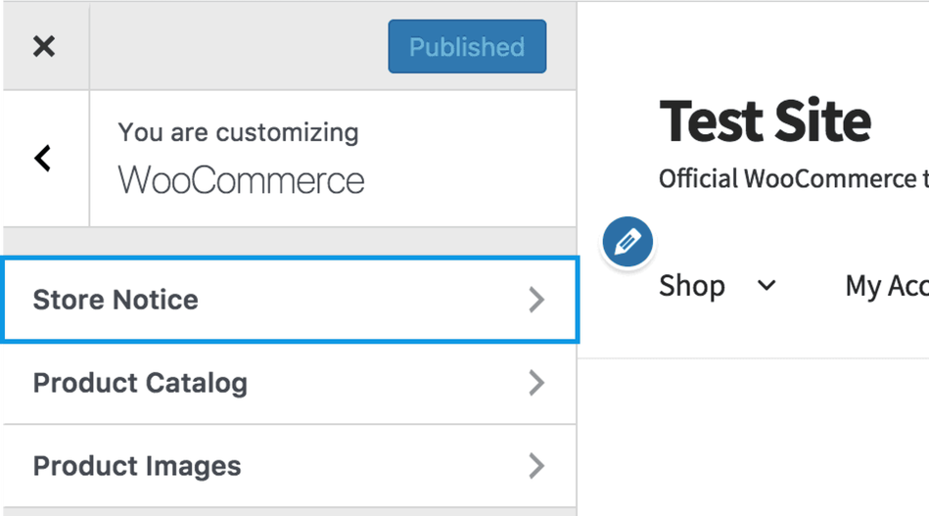Click the WooCommerce panel heading
The width and height of the screenshot is (929, 516).
click(x=241, y=181)
